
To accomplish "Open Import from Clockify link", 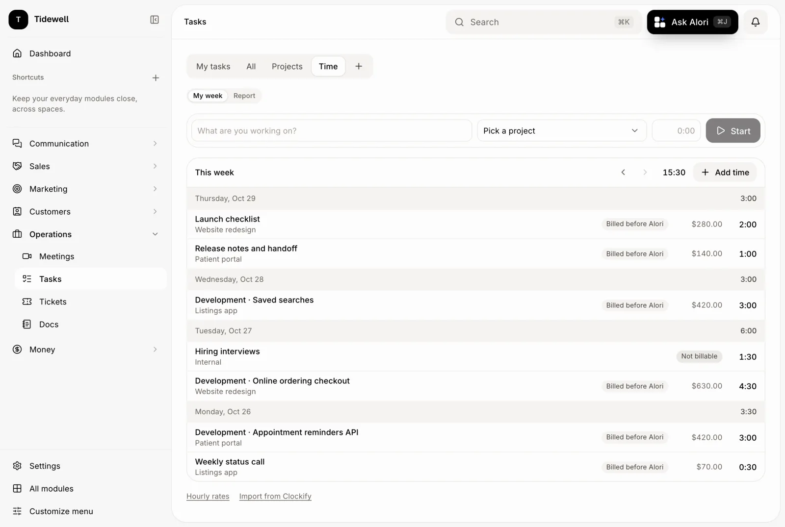I will [275, 496].
